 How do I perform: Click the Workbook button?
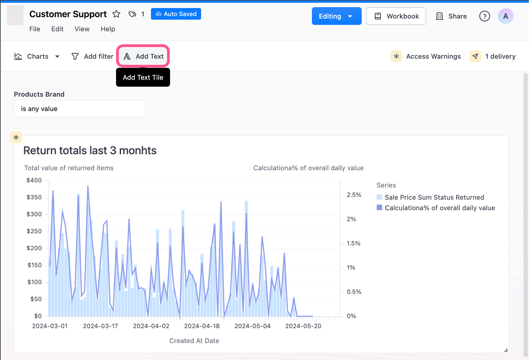click(396, 16)
